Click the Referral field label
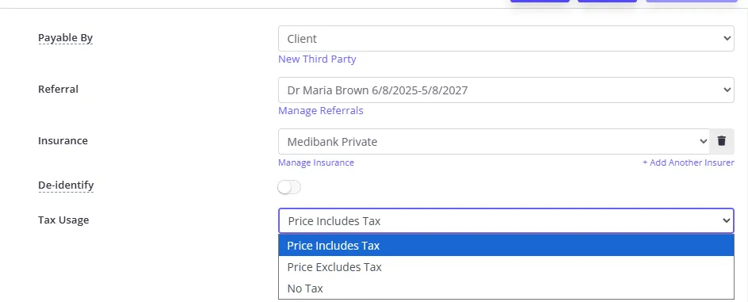Screen dimensions: 748x302 pos(58,89)
